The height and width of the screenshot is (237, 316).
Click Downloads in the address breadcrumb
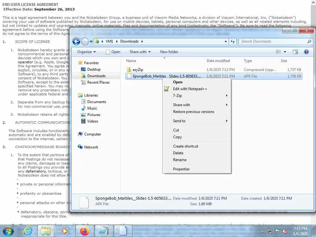click(129, 41)
